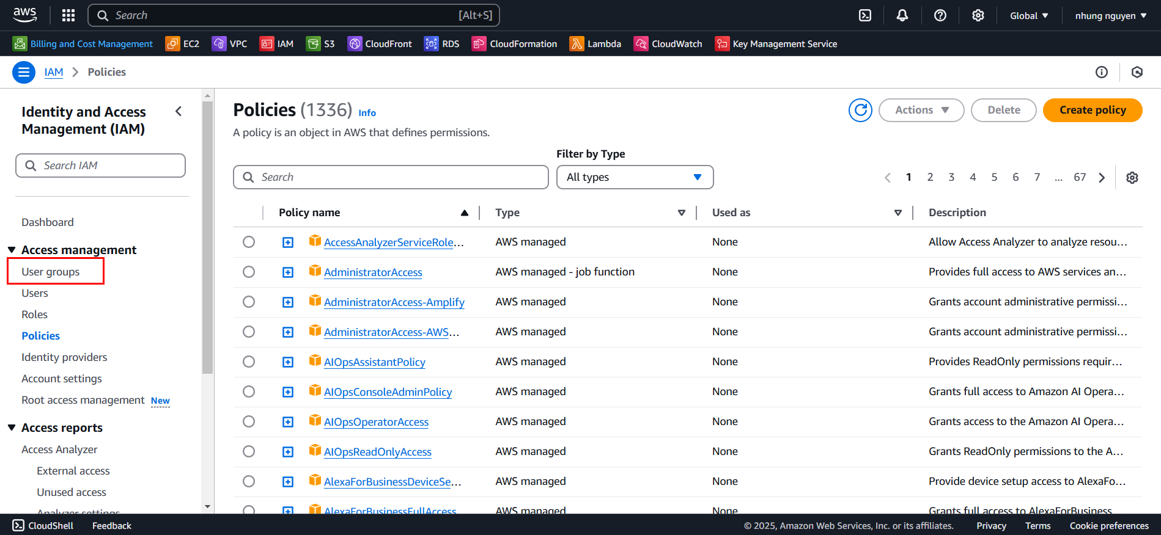Viewport: 1161px width, 535px height.
Task: Select the AdministratorAccess-Amplify radio button
Action: pos(249,302)
